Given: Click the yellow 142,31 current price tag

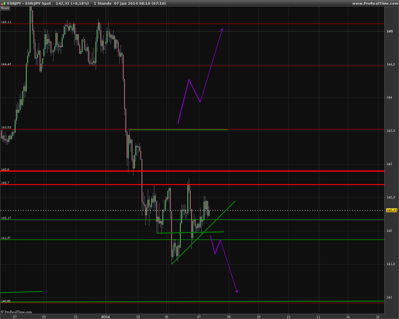Looking at the screenshot, I should coord(392,210).
